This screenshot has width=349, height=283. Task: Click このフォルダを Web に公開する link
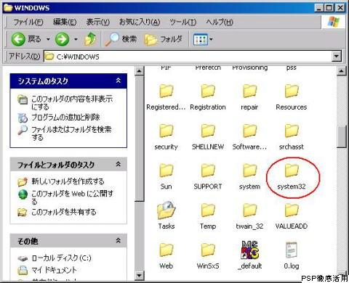[x=72, y=197]
